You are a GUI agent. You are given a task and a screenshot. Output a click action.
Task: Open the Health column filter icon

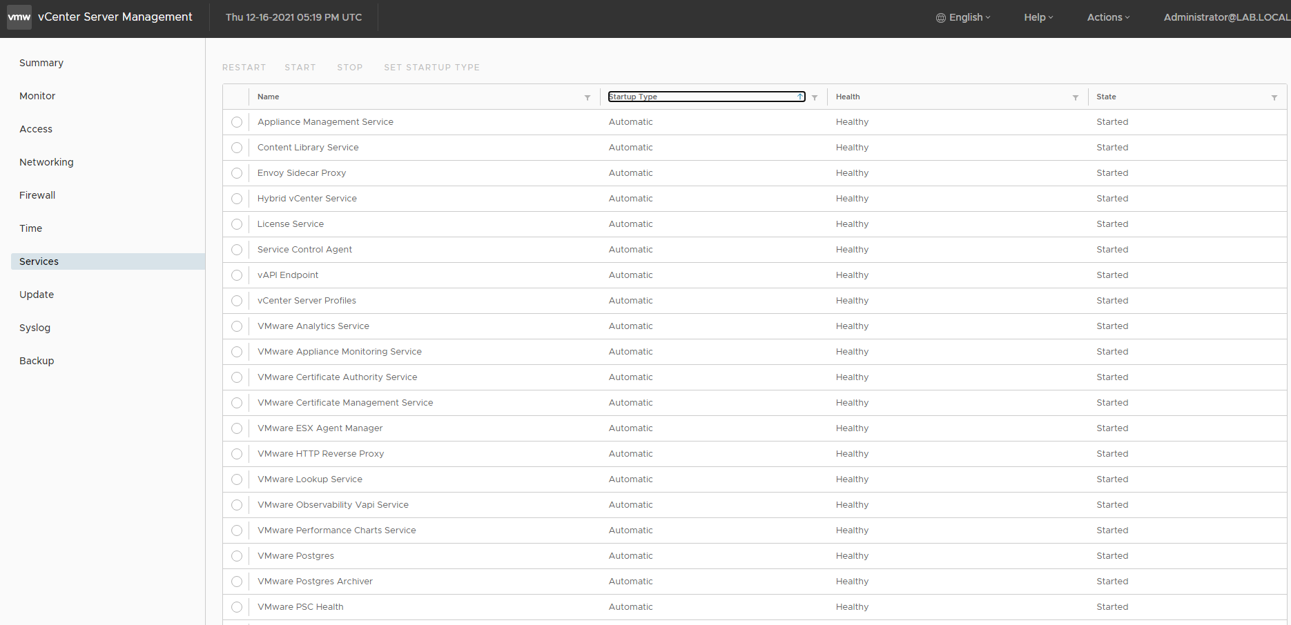[1076, 97]
